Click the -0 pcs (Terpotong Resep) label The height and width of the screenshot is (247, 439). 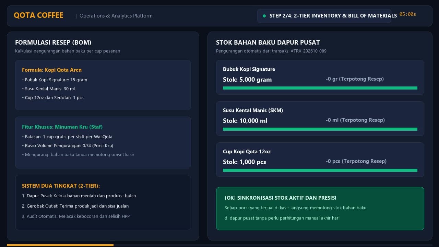pos(356,161)
